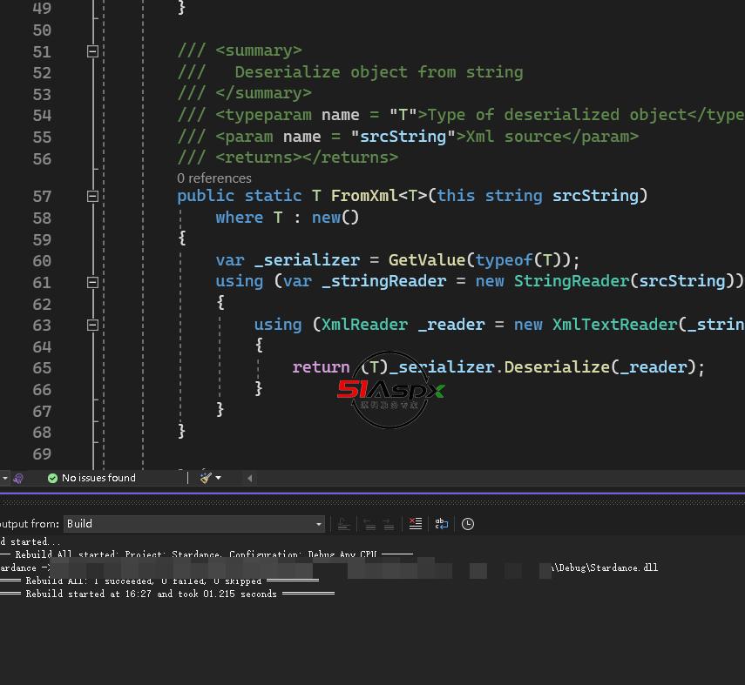Run Code Cleanup with the broom icon
The image size is (745, 685).
pos(206,478)
